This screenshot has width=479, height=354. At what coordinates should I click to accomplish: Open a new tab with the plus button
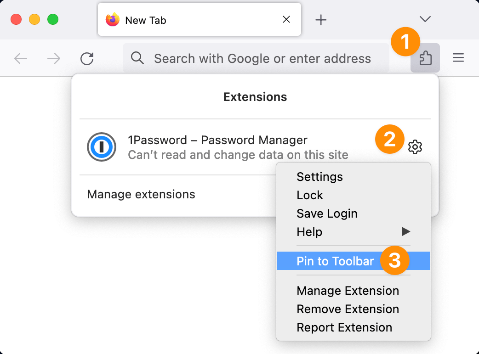pos(320,19)
